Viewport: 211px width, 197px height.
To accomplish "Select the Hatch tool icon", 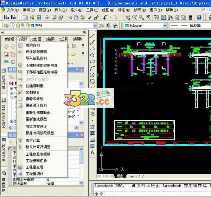I will [92, 127].
